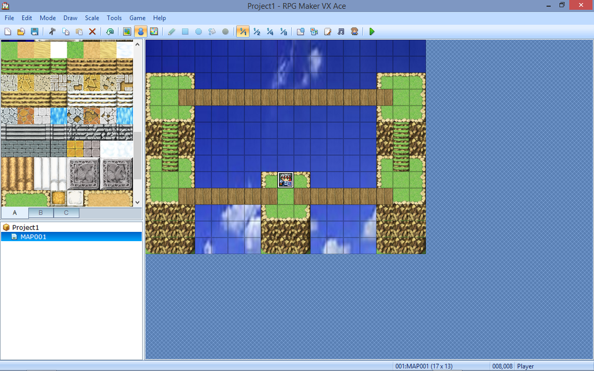Select MAP001 in the map tree
This screenshot has width=594, height=371.
pos(33,237)
